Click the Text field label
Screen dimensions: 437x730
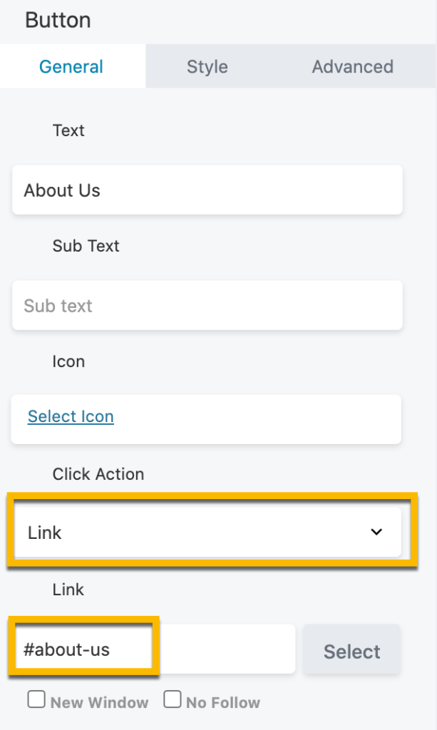(68, 130)
